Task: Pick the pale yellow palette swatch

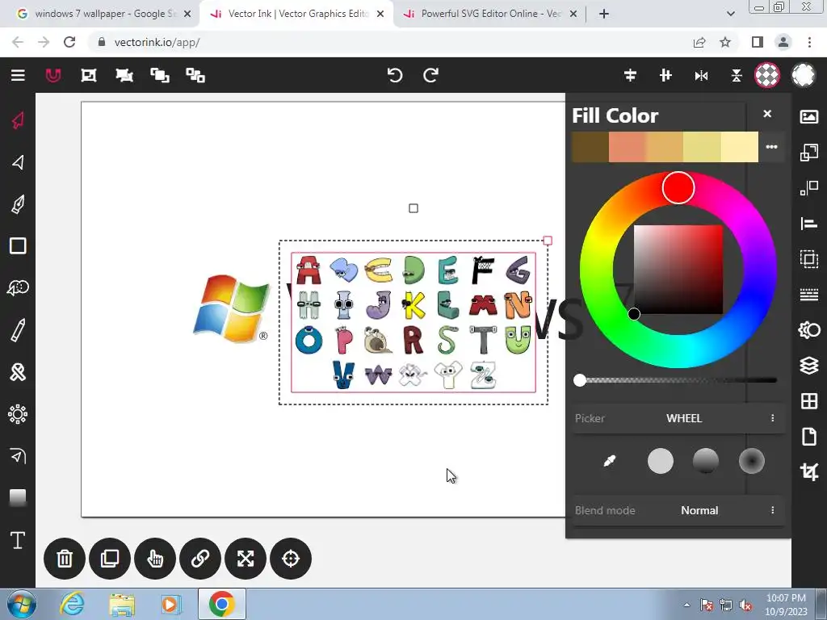Action: (x=740, y=147)
